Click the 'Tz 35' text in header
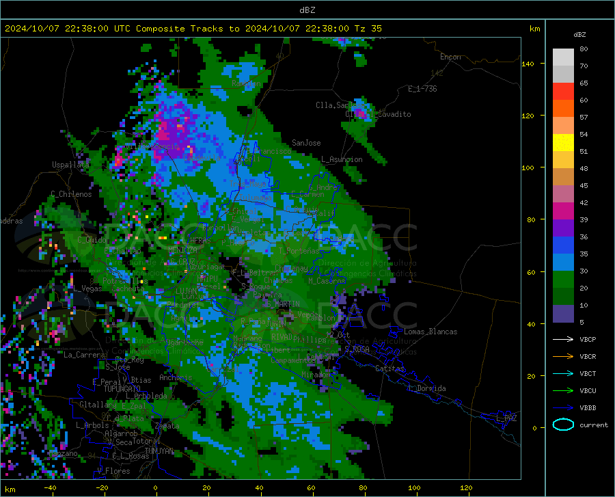Screen dimensions: 615x497 pyautogui.click(x=368, y=29)
